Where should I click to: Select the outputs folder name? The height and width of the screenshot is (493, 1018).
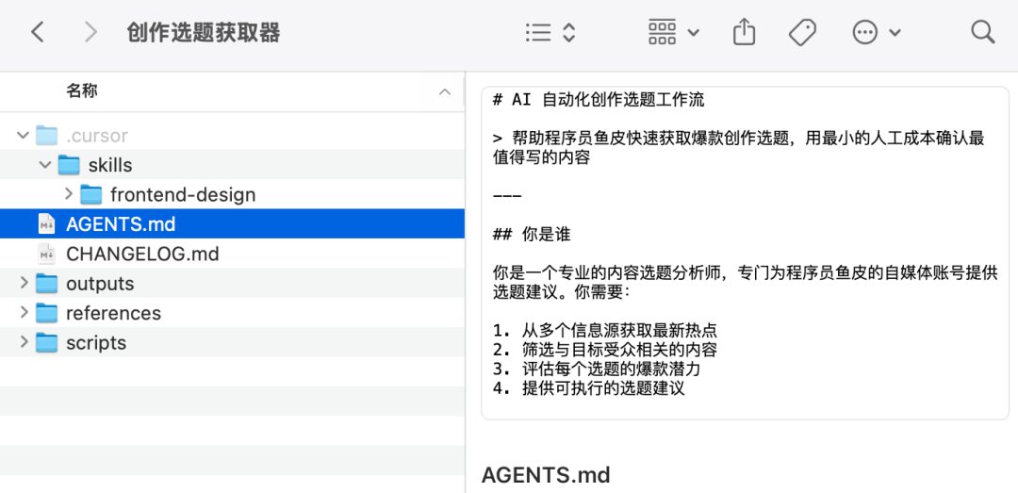(100, 284)
